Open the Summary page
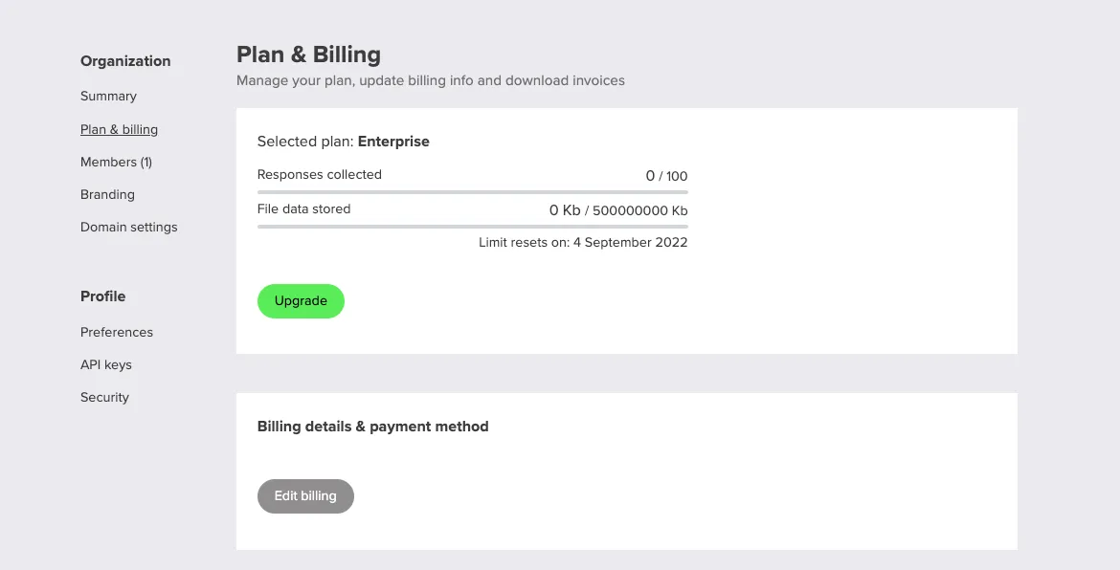 (108, 96)
